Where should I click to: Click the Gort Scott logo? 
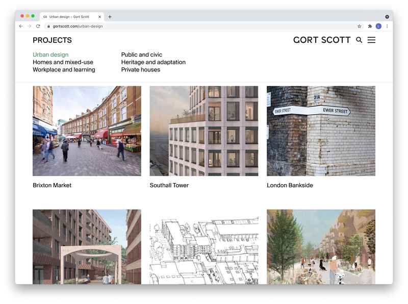pos(322,40)
